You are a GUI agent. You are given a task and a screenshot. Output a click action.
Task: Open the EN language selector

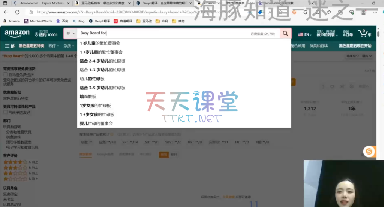(304, 34)
